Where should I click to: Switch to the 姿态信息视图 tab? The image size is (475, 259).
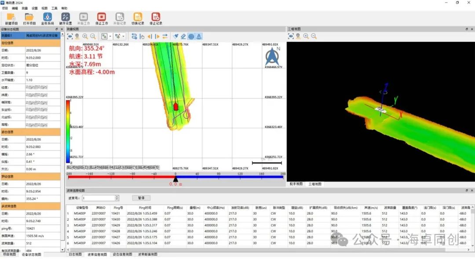tap(122, 255)
